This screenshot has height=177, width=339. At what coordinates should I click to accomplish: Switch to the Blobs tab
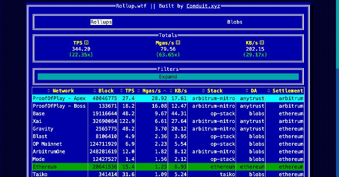235,22
